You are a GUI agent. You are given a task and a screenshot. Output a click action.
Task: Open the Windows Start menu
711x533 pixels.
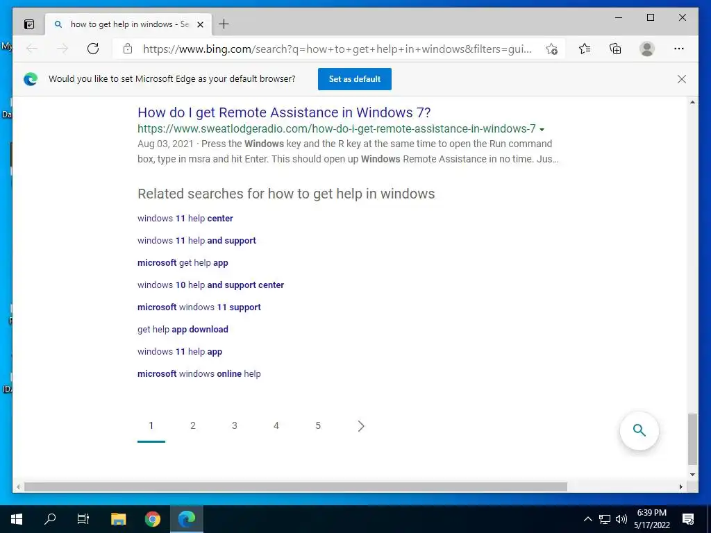pyautogui.click(x=17, y=519)
